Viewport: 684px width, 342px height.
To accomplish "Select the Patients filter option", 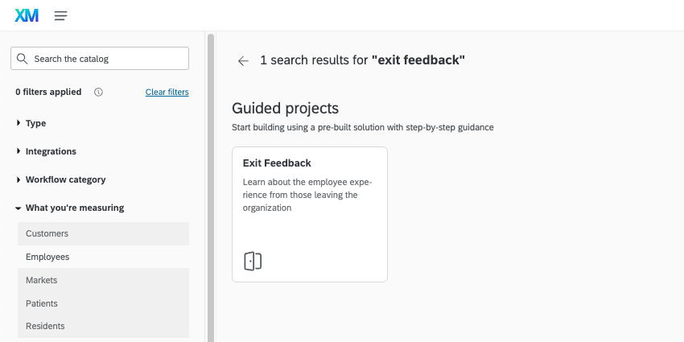I will coord(42,303).
